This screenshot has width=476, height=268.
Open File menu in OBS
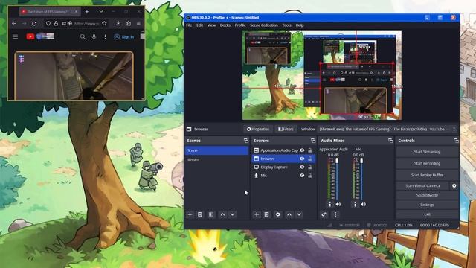[x=189, y=25]
